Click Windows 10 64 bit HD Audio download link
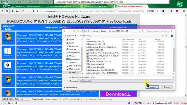This screenshot has width=187, height=105. 39,66
